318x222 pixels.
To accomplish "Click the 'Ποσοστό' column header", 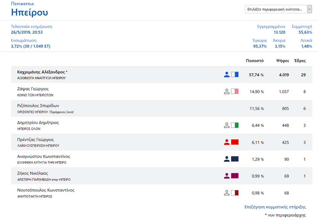I will click(x=255, y=61).
